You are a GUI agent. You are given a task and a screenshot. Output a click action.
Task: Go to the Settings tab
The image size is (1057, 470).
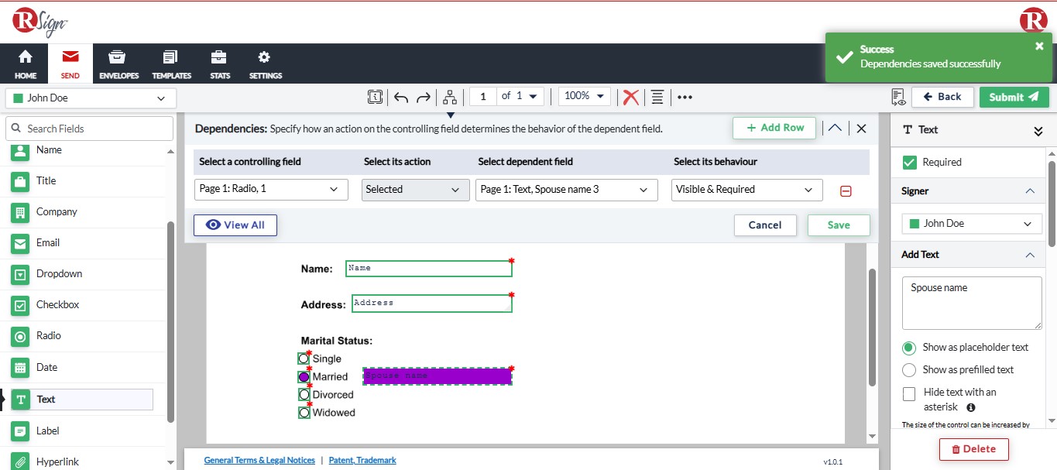coord(265,63)
